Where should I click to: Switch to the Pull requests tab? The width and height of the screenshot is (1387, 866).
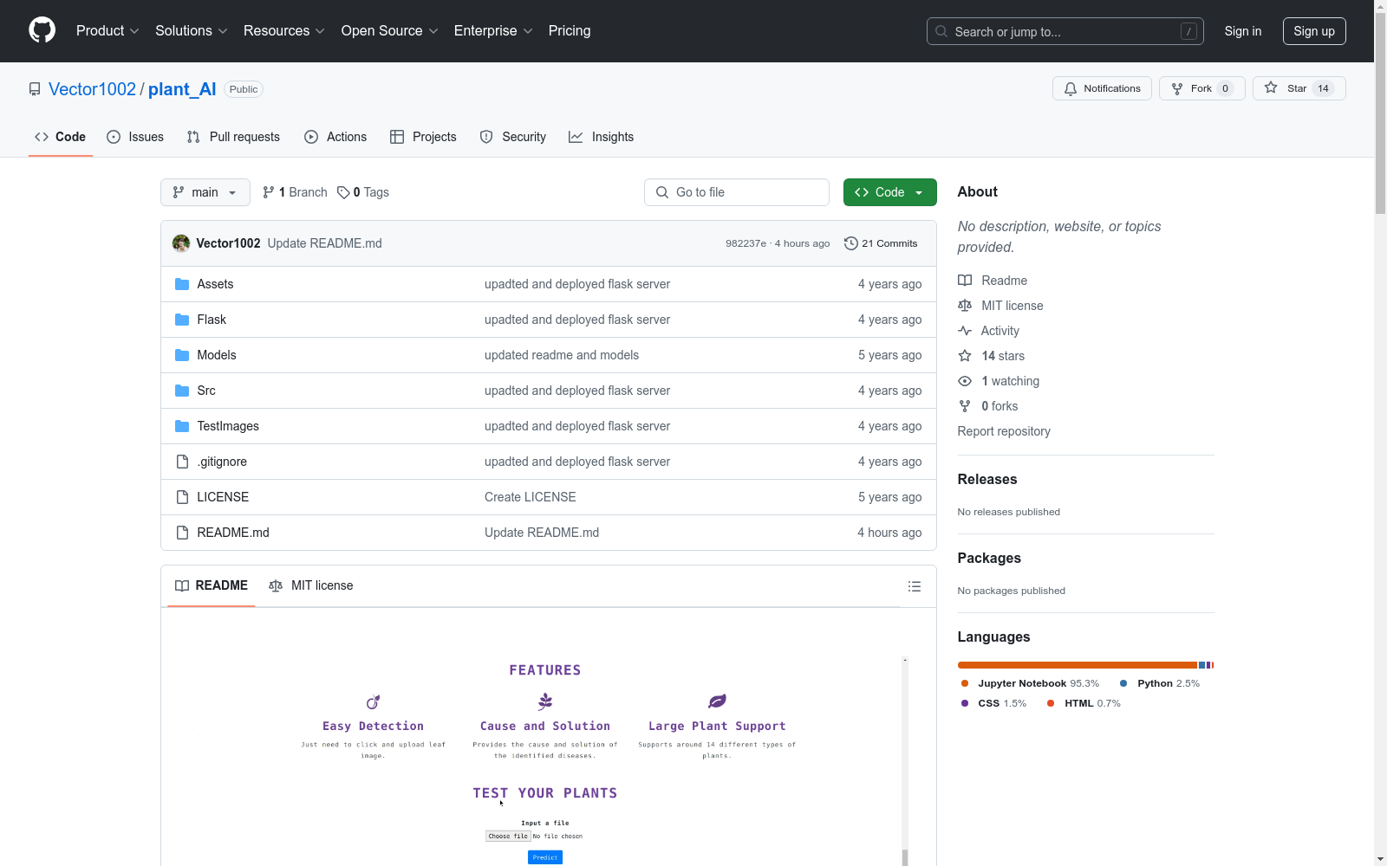pyautogui.click(x=233, y=137)
